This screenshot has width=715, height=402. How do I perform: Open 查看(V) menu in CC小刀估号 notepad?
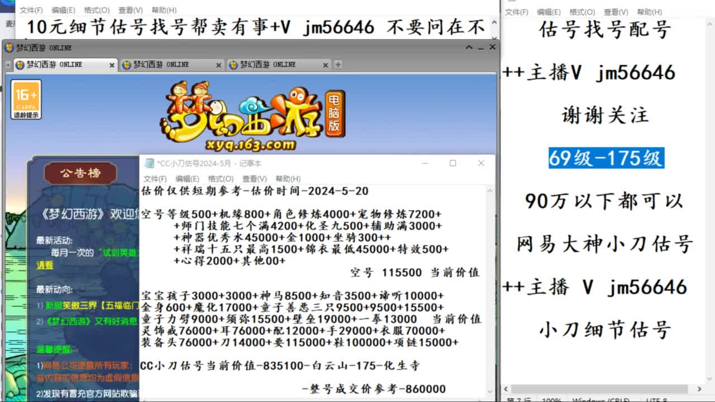(x=254, y=179)
